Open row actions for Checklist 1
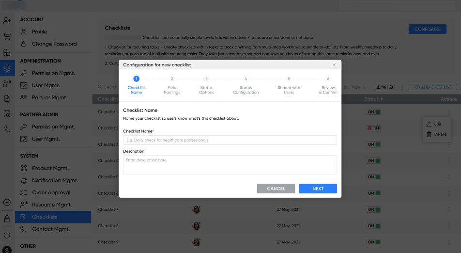 [x=449, y=112]
